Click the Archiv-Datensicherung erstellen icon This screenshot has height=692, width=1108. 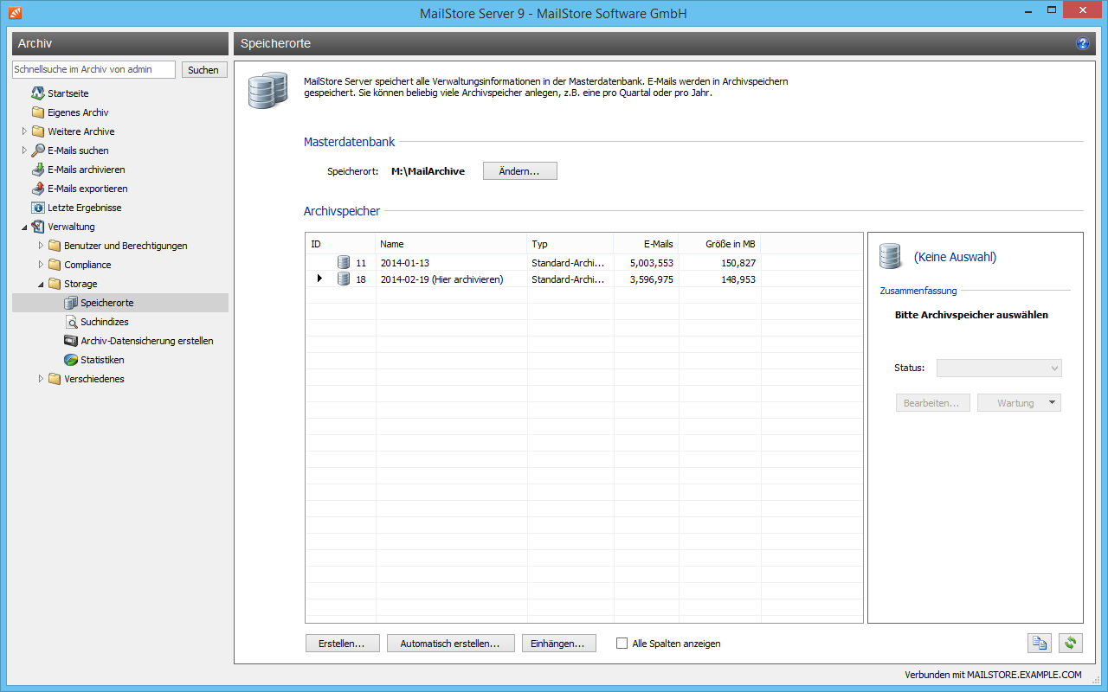click(71, 341)
